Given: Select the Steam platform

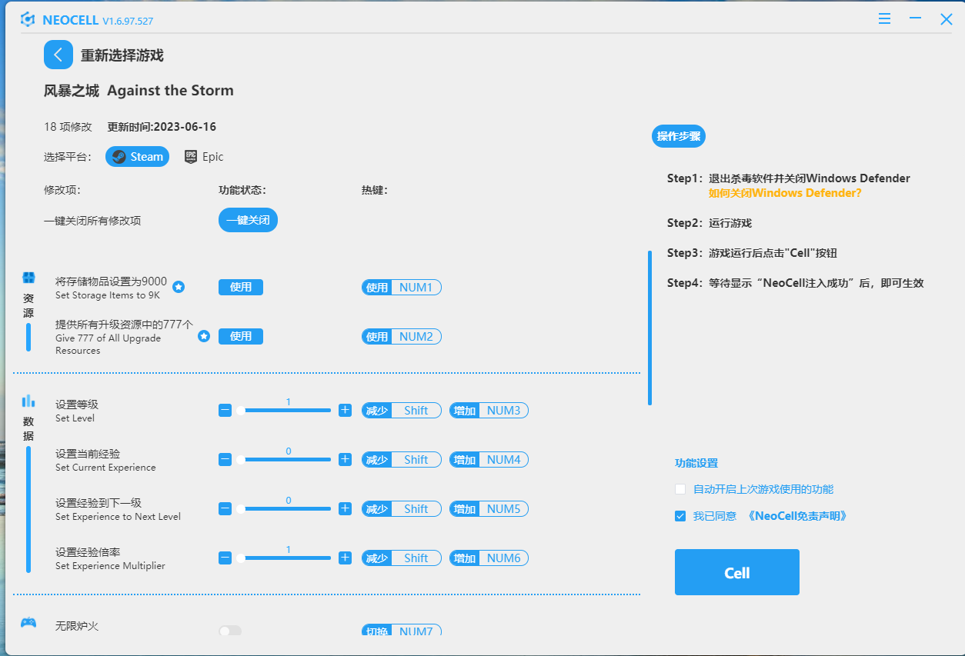Looking at the screenshot, I should tap(137, 157).
